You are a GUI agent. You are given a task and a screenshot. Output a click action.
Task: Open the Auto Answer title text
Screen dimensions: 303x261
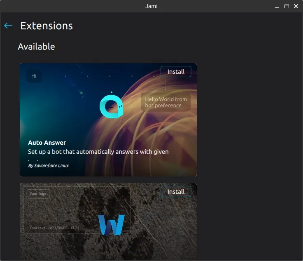tap(47, 143)
